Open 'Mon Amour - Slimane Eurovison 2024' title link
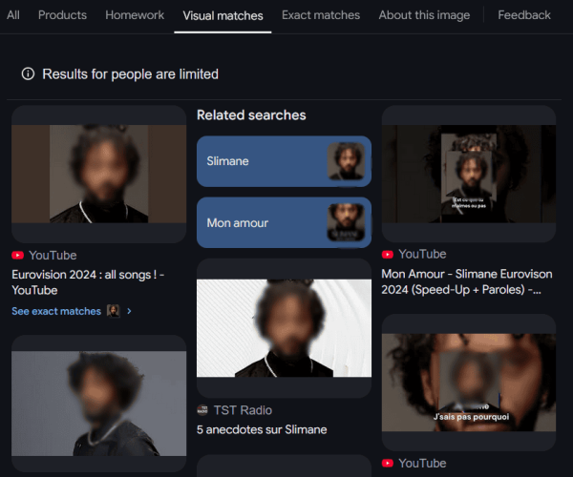 [467, 281]
